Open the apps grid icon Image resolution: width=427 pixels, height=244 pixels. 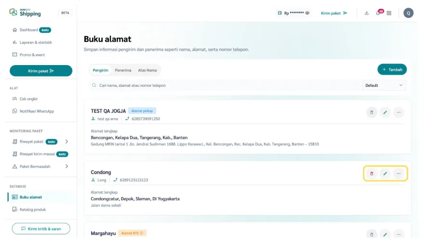[389, 13]
